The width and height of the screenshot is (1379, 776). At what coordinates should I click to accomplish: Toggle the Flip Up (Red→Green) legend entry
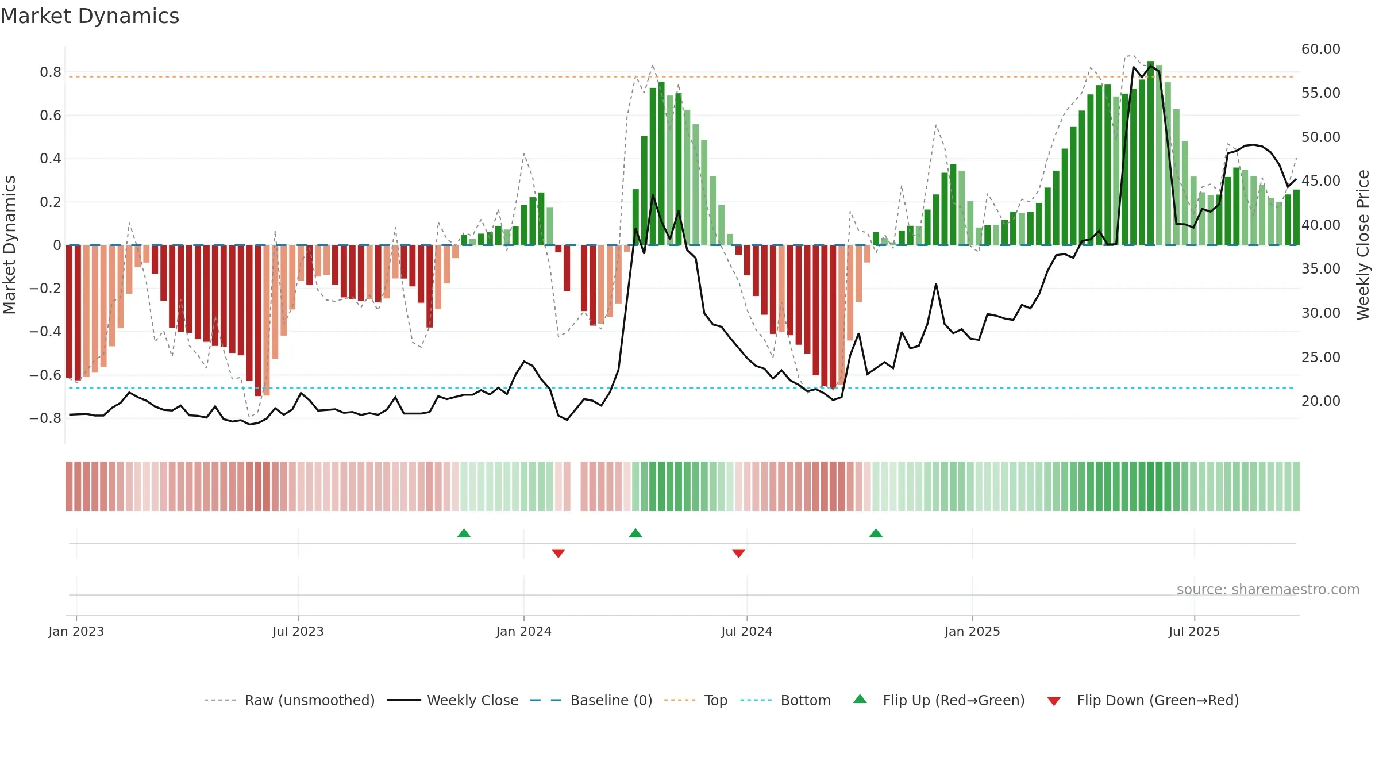[939, 700]
